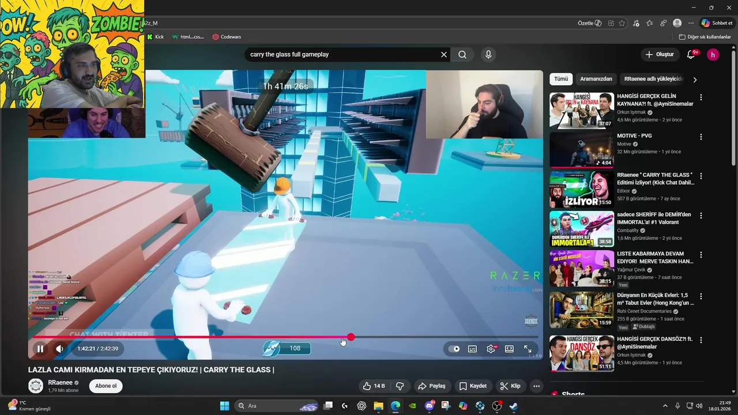Screen dimensions: 738x415
Task: Dislike the video with thumbs down
Action: (x=400, y=386)
